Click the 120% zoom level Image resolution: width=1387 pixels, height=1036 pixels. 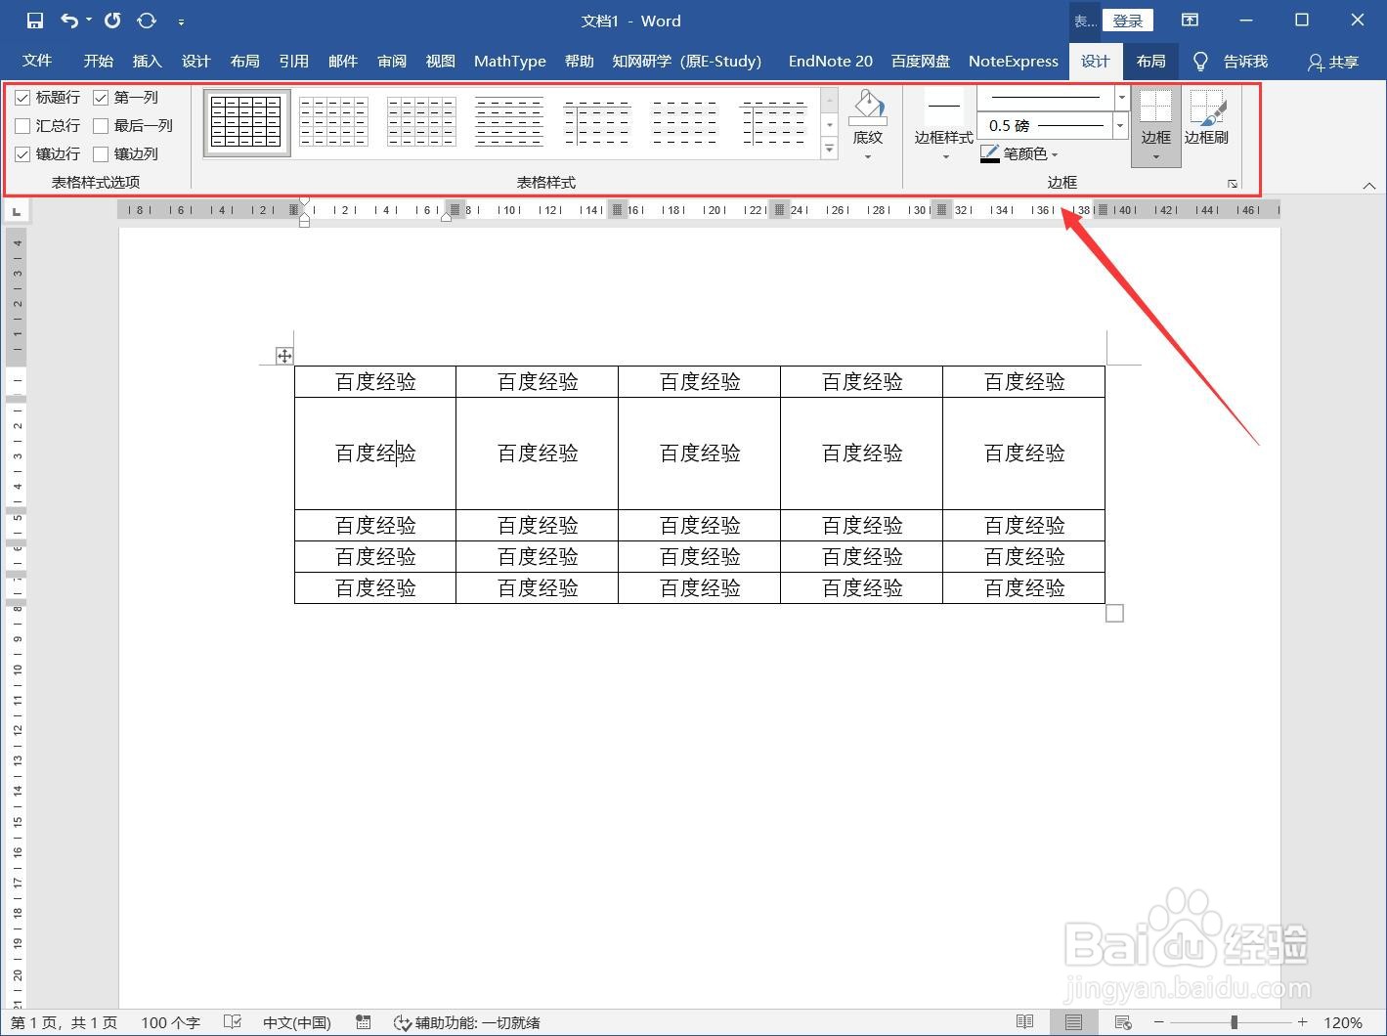[1343, 1022]
